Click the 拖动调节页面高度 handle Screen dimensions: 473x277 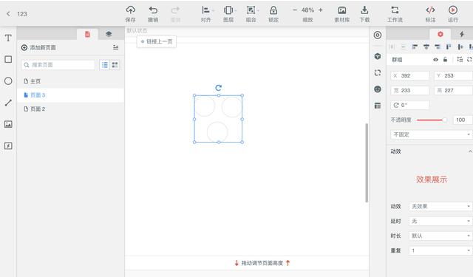(262, 263)
